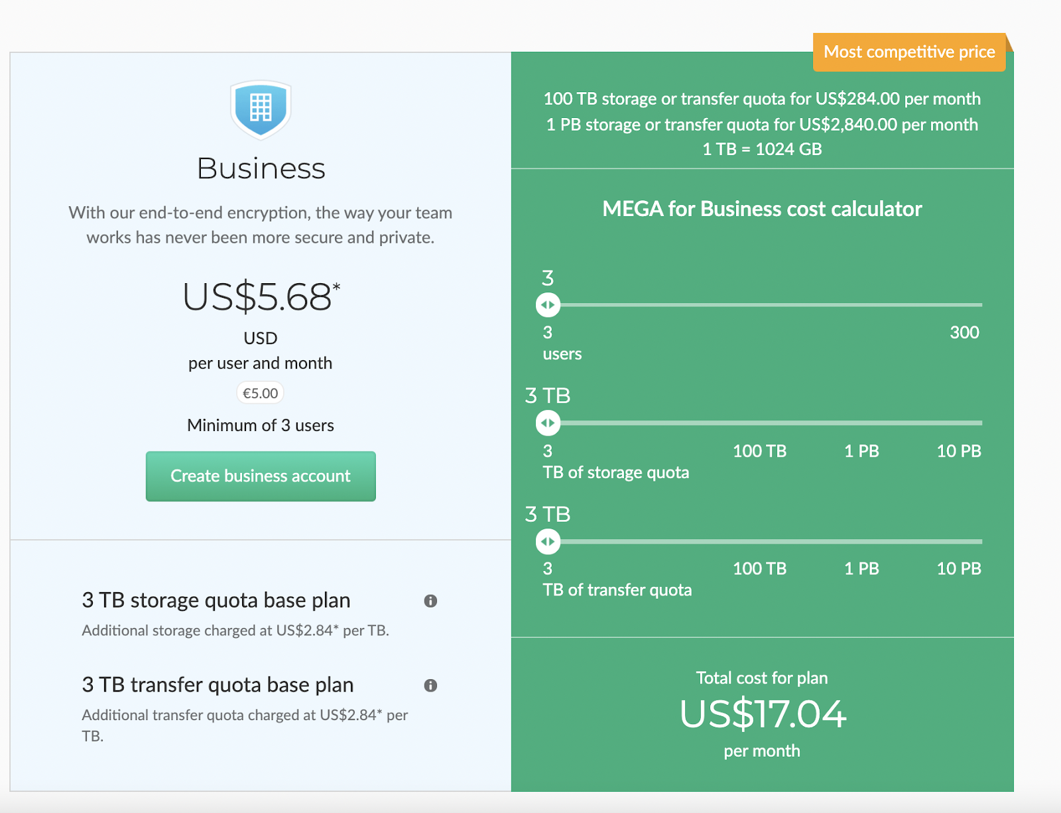Click the end-to-end encryption description text

point(261,225)
